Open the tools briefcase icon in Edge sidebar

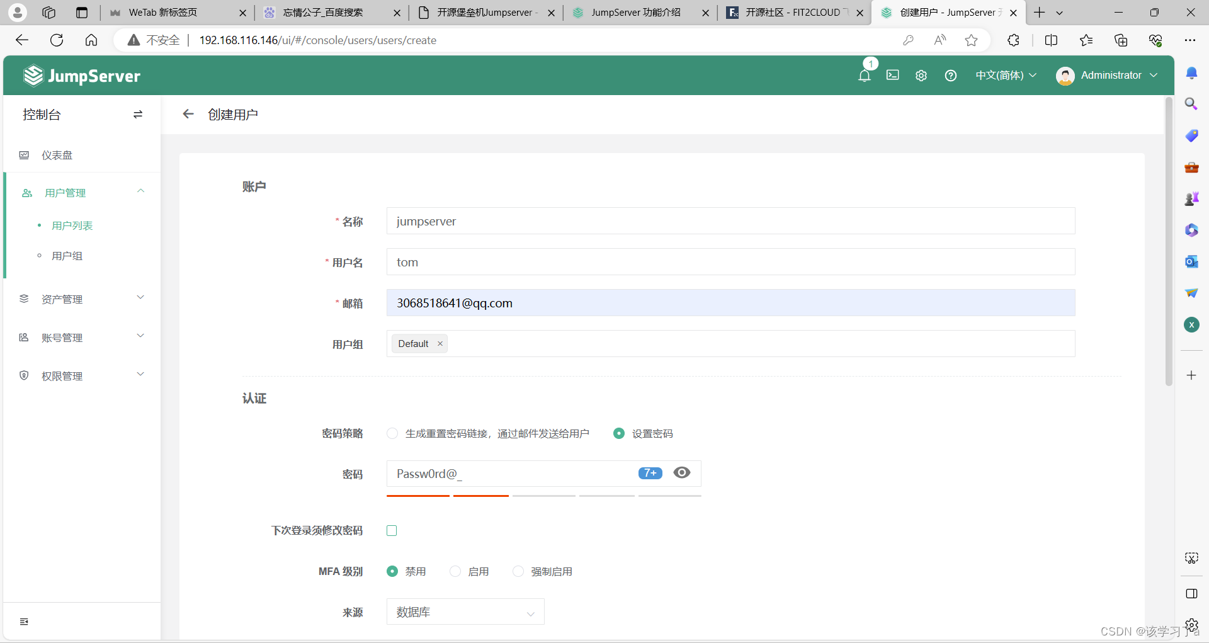[1191, 167]
